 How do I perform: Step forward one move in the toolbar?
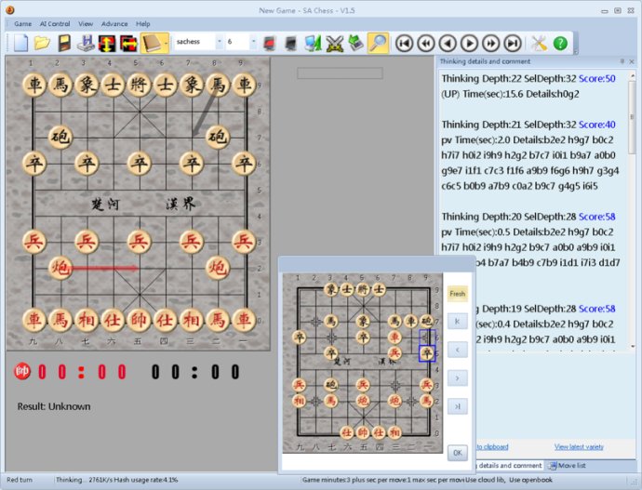coord(469,43)
